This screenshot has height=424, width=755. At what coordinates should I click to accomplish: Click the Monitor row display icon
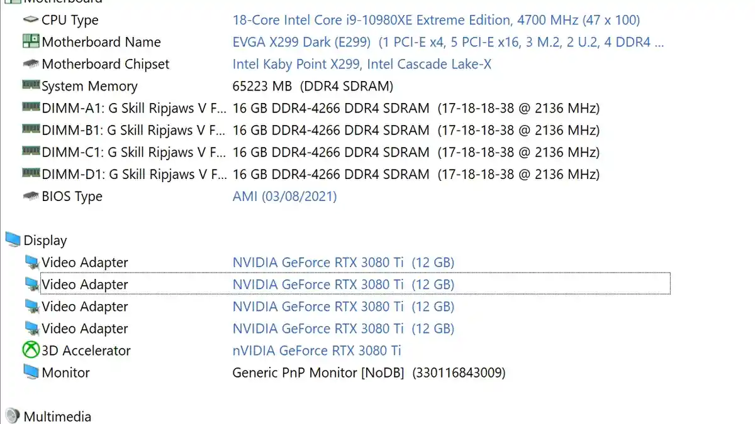point(30,372)
